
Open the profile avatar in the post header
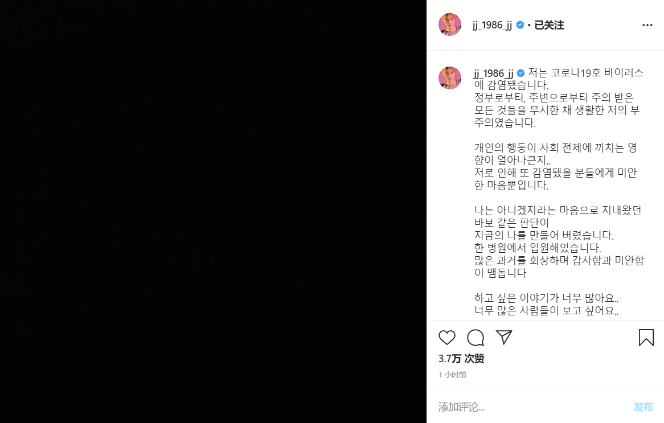tap(450, 24)
